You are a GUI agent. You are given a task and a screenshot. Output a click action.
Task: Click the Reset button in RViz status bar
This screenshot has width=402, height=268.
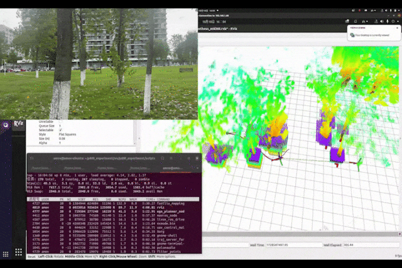click(x=31, y=256)
